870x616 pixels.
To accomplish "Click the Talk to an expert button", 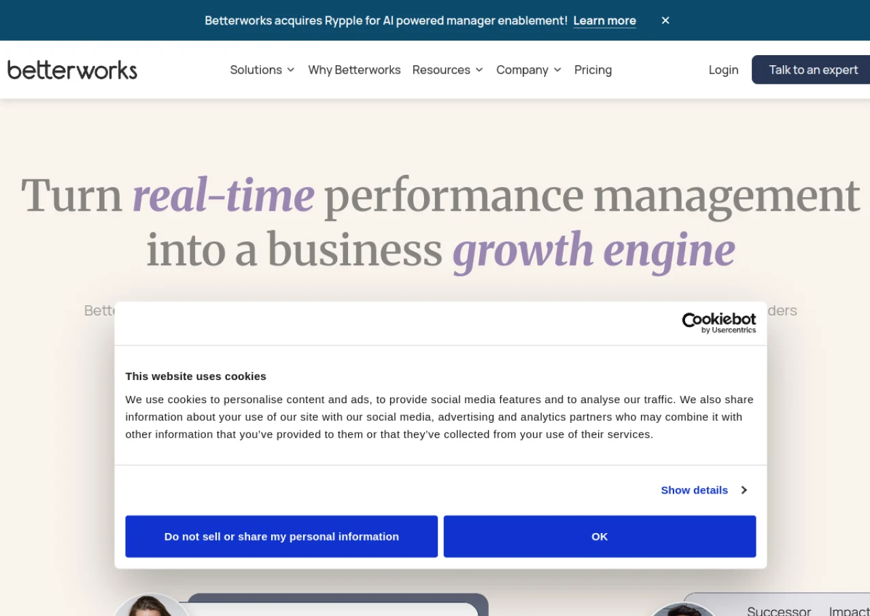I will click(812, 70).
